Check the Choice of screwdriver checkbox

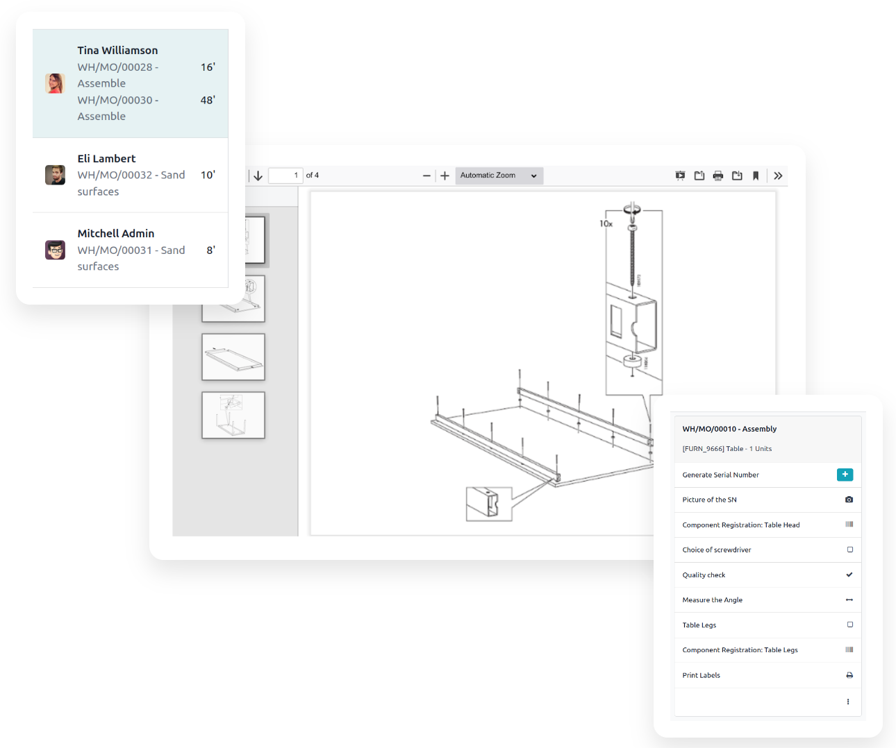point(849,550)
